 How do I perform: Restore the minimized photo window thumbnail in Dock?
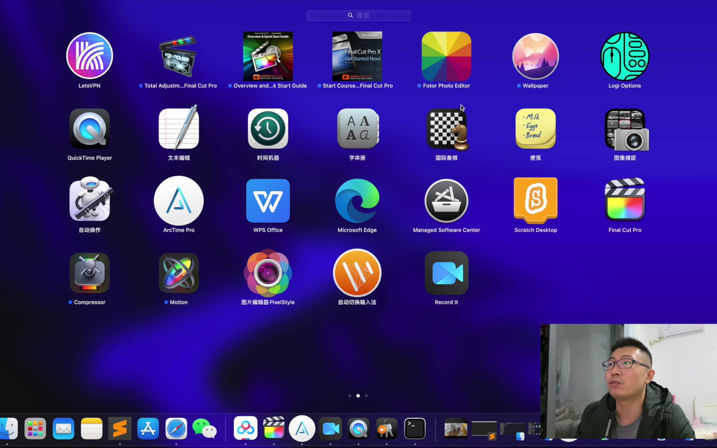click(456, 429)
